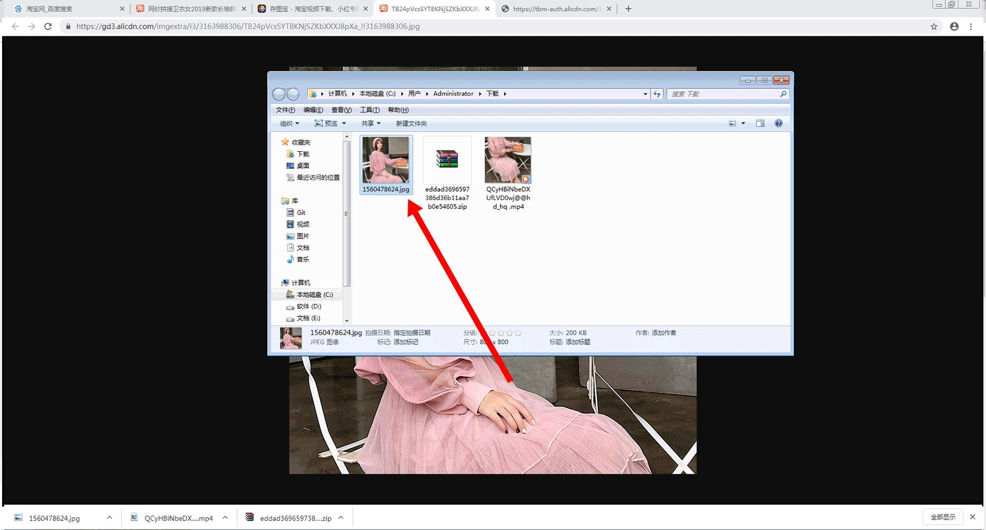Open downloaded file 1560478624.jpg
The height and width of the screenshot is (530, 986).
coord(54,518)
